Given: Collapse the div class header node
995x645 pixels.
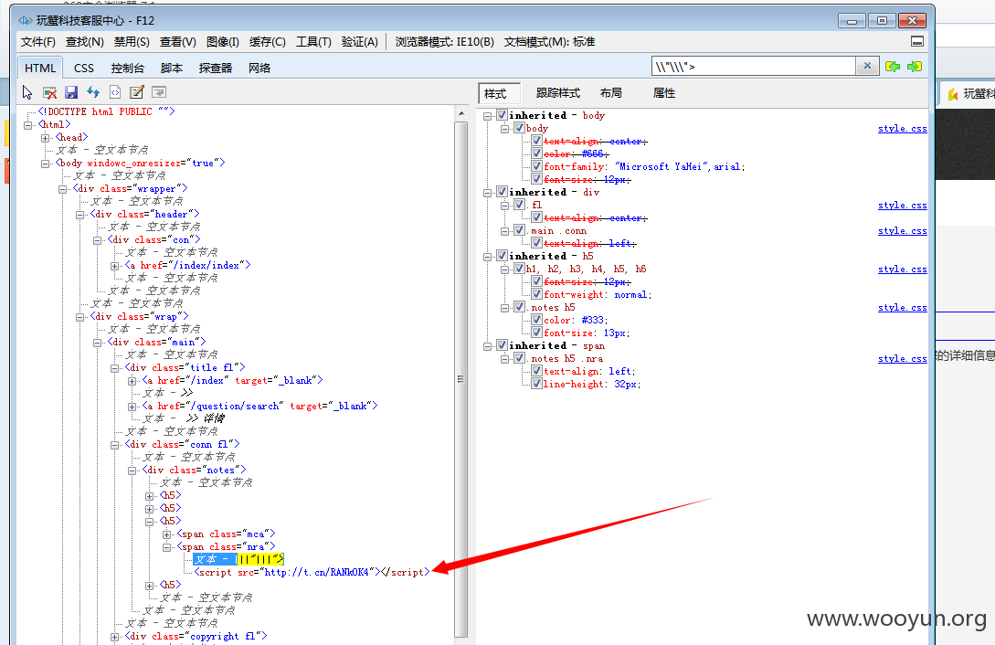Looking at the screenshot, I should (x=80, y=215).
